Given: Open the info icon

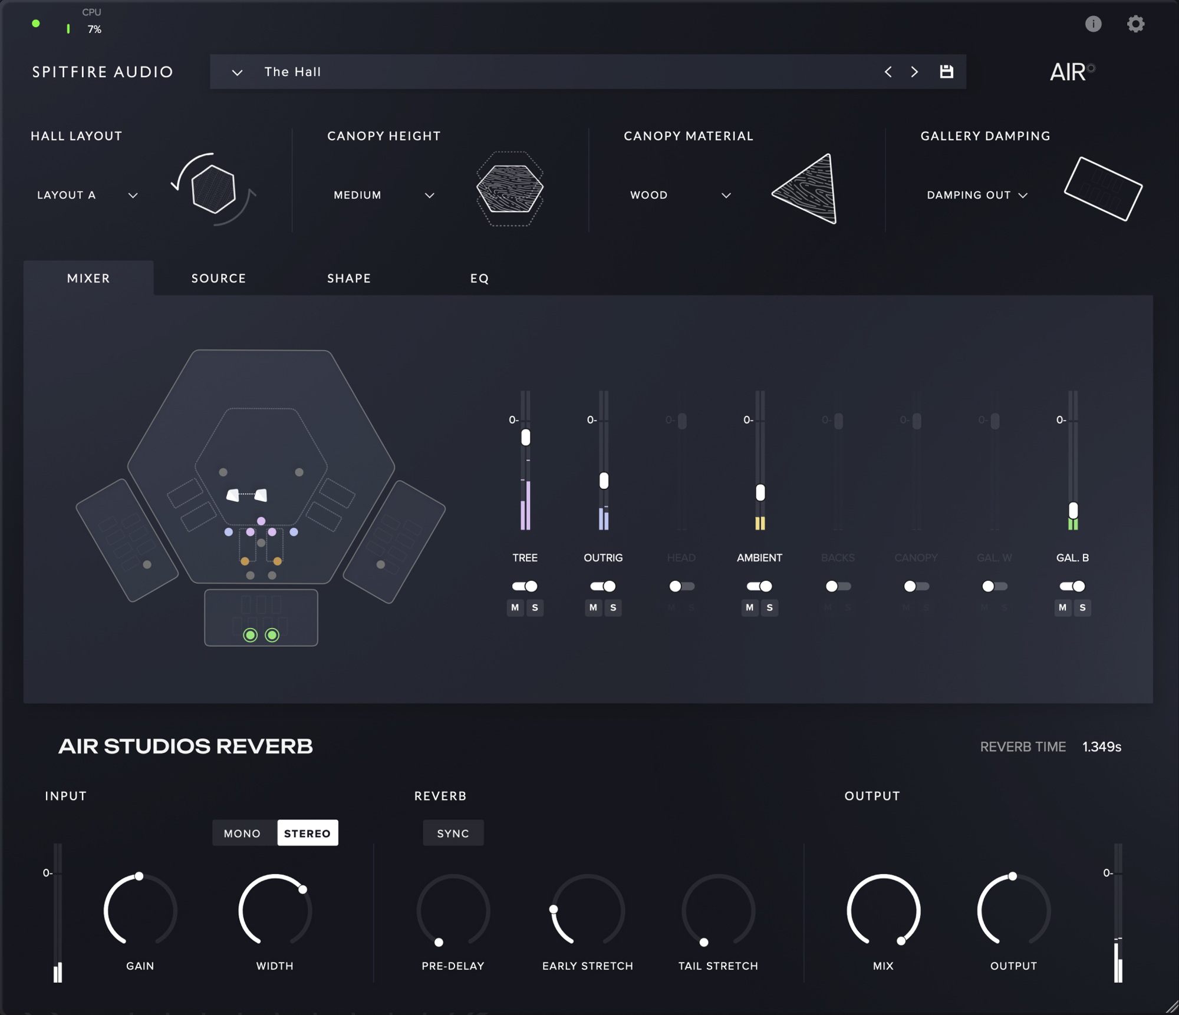Looking at the screenshot, I should [x=1093, y=24].
